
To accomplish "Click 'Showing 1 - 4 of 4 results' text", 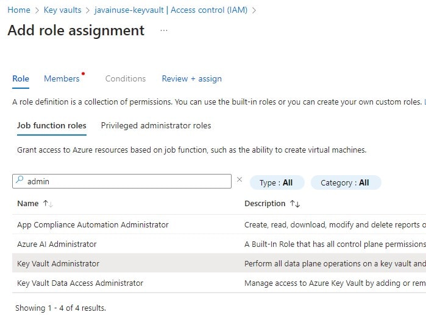I will point(60,308).
